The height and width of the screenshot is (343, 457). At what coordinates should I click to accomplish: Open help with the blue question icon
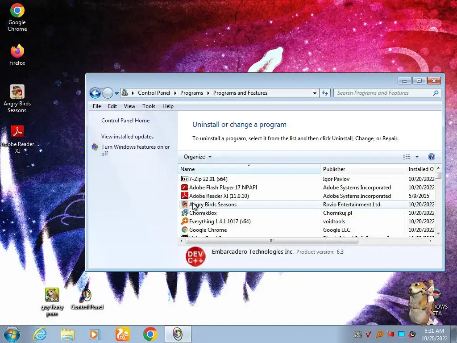(432, 157)
